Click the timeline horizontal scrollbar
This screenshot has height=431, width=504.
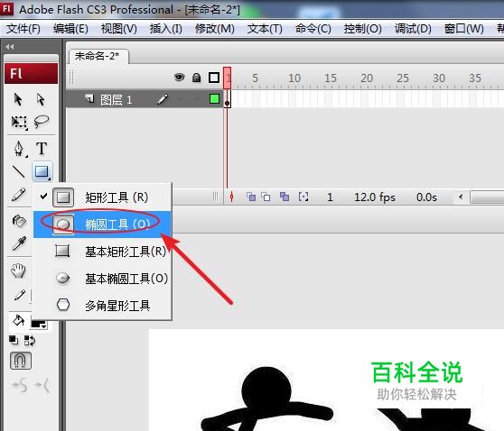(487, 197)
